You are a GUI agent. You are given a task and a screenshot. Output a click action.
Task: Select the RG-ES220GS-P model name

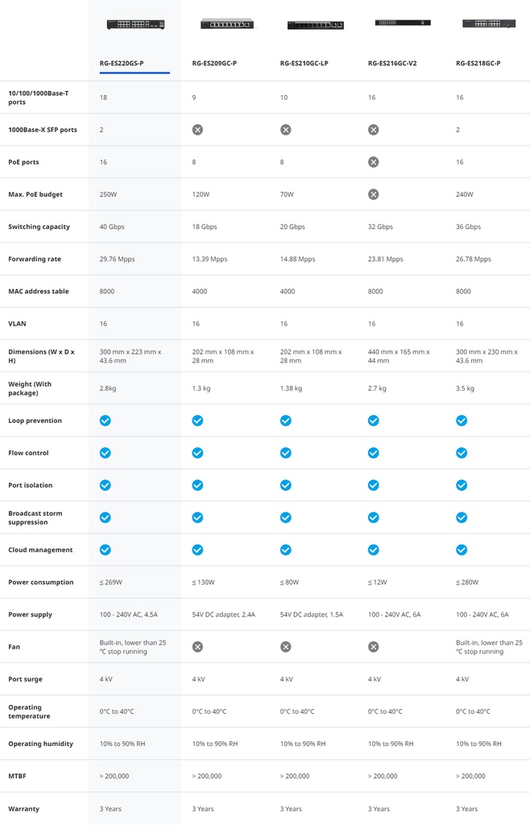(x=122, y=63)
